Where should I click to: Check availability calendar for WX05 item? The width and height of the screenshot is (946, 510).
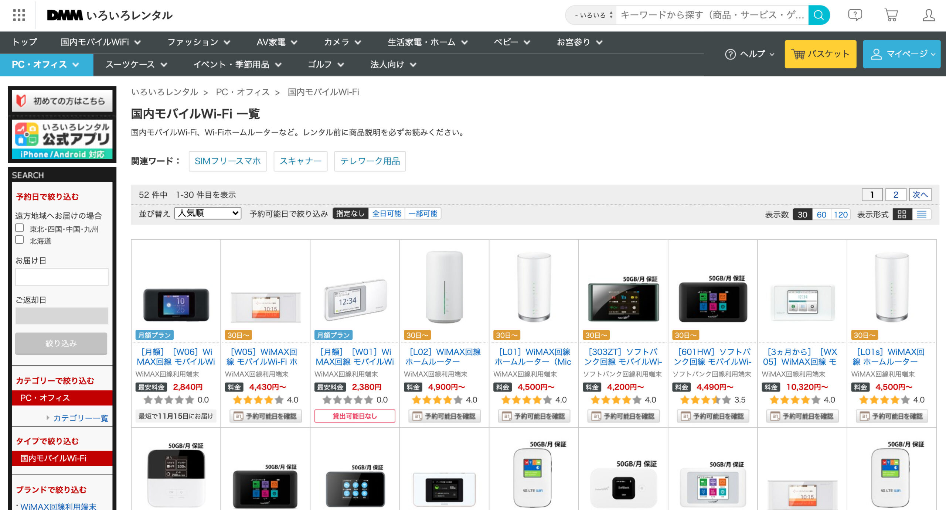coord(802,416)
